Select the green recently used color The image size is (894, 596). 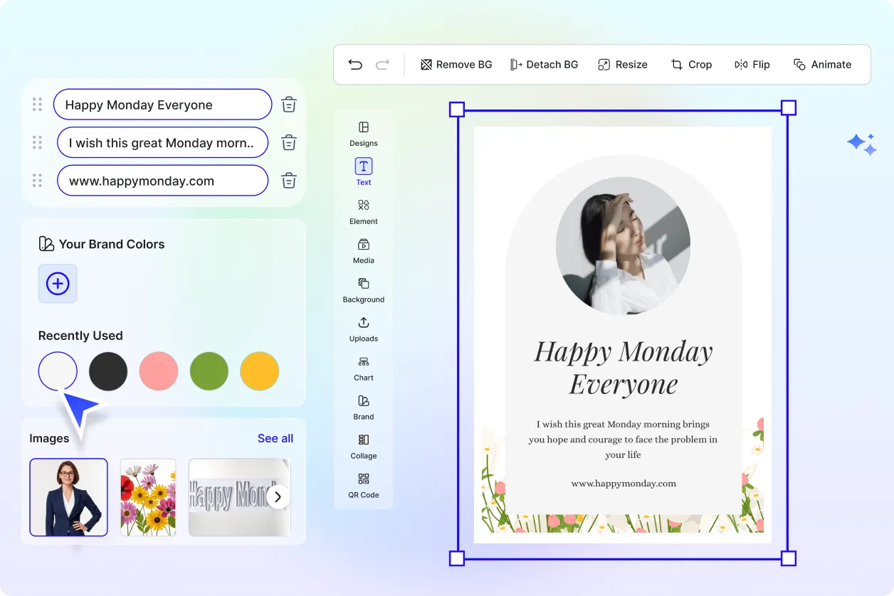point(209,371)
